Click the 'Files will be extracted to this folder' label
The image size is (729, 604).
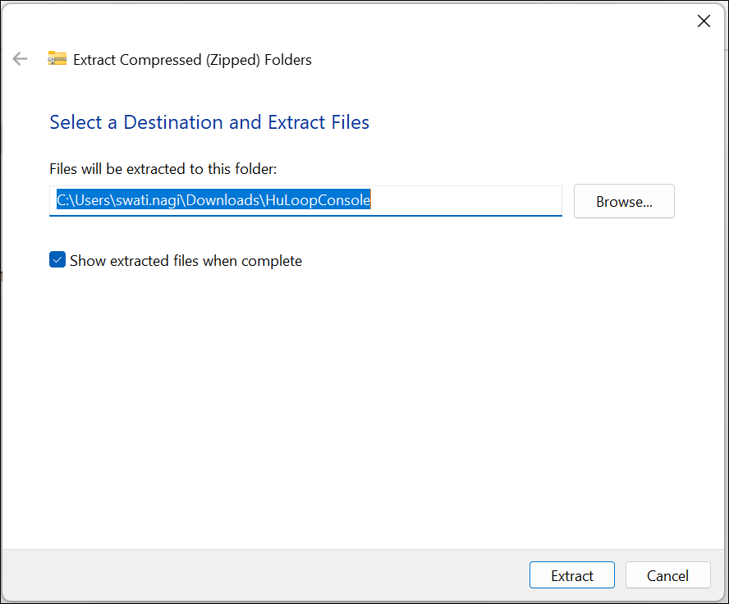[x=163, y=169]
